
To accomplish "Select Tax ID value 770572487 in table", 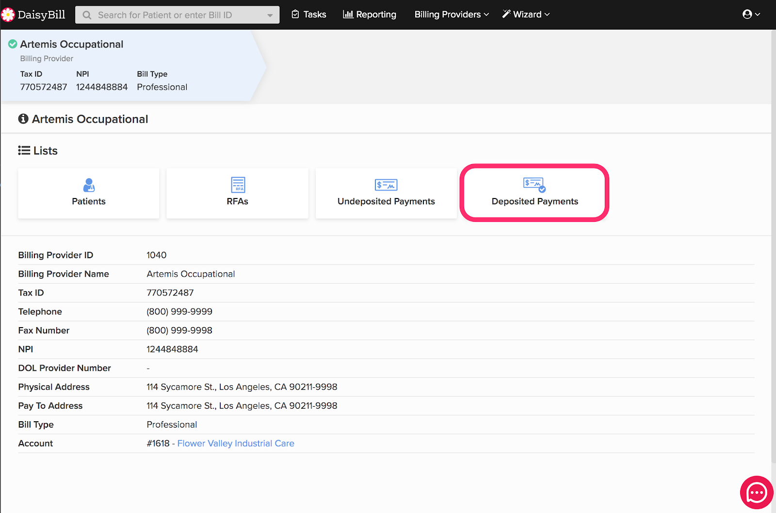I will pyautogui.click(x=170, y=293).
